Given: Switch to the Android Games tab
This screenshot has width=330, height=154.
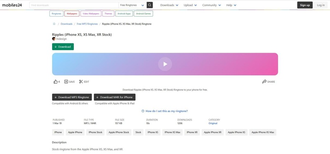Looking at the screenshot, I should pyautogui.click(x=143, y=14).
